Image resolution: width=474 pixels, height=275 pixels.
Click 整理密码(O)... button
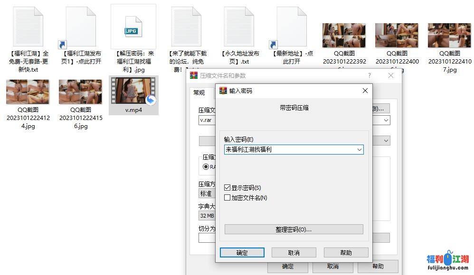(x=294, y=229)
